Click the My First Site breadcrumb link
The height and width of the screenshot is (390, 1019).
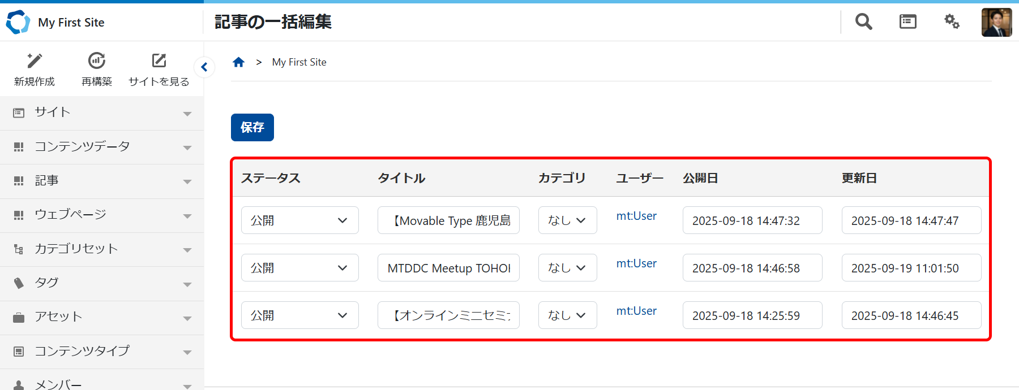[x=299, y=62]
